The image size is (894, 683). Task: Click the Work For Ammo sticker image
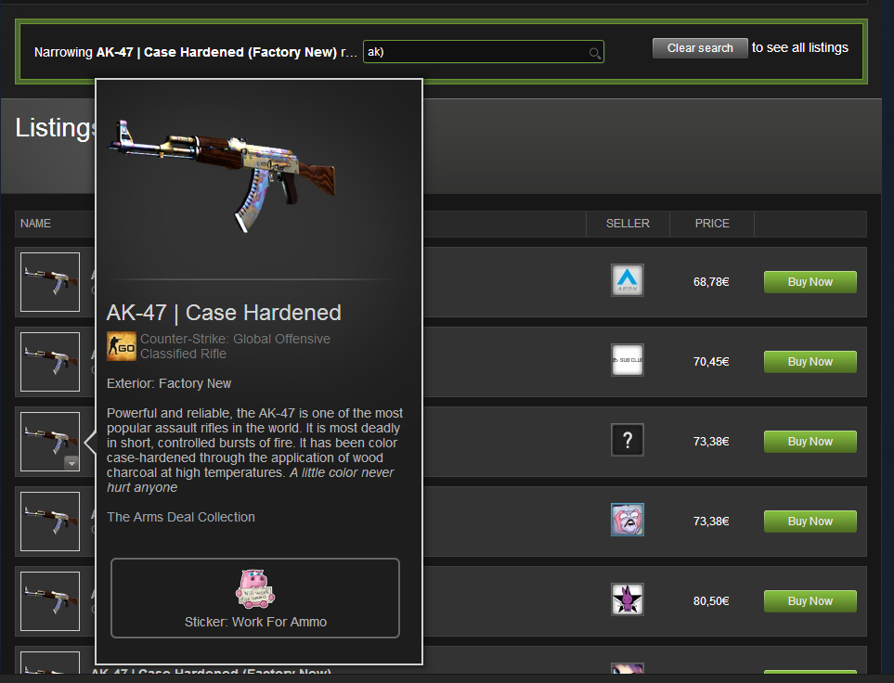(255, 589)
